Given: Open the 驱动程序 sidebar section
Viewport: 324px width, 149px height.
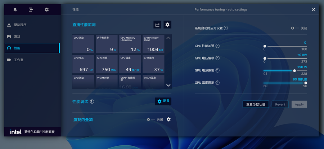Looking at the screenshot, I should pos(20,25).
